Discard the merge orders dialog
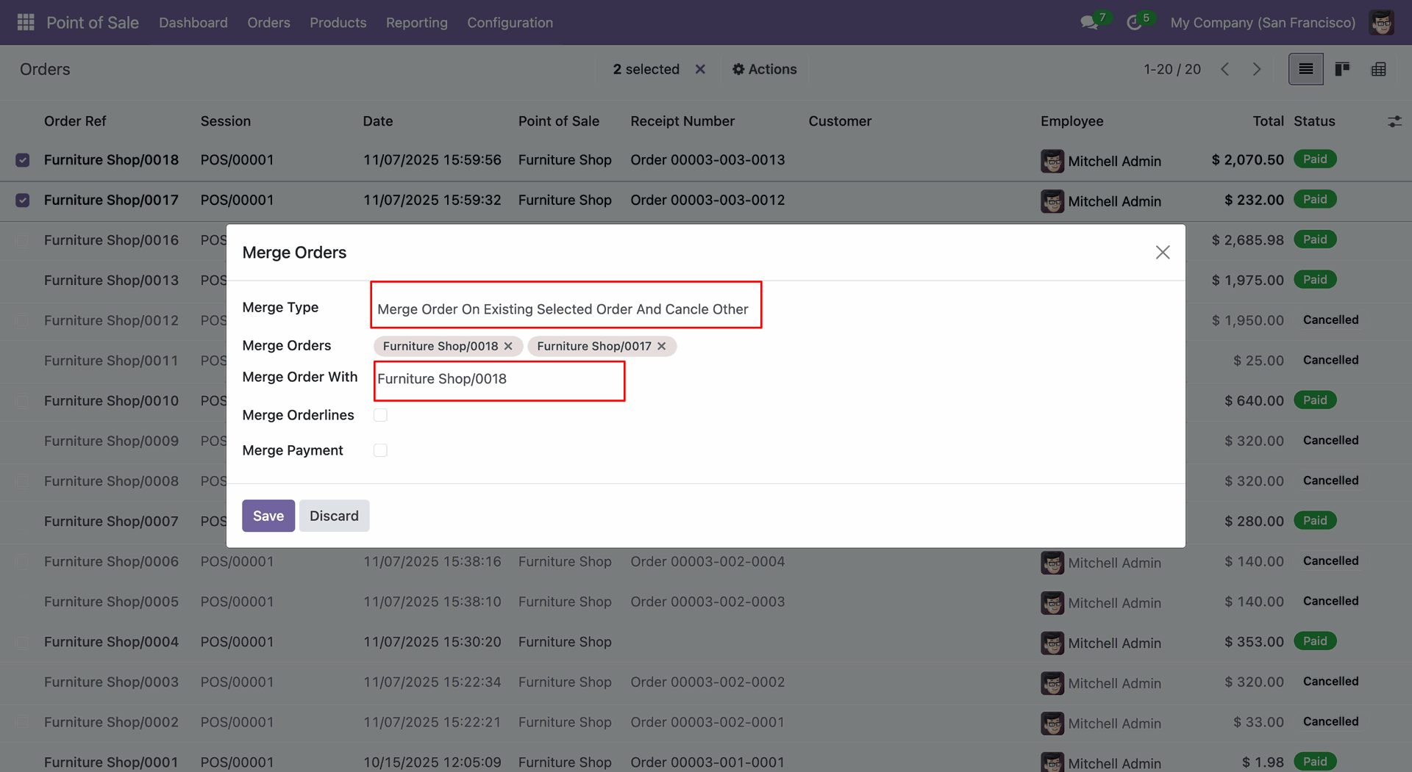This screenshot has height=772, width=1412. tap(334, 516)
